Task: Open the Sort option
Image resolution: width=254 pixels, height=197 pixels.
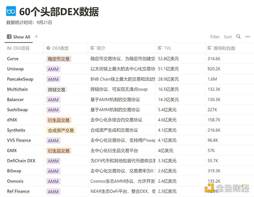Action: coord(228,37)
